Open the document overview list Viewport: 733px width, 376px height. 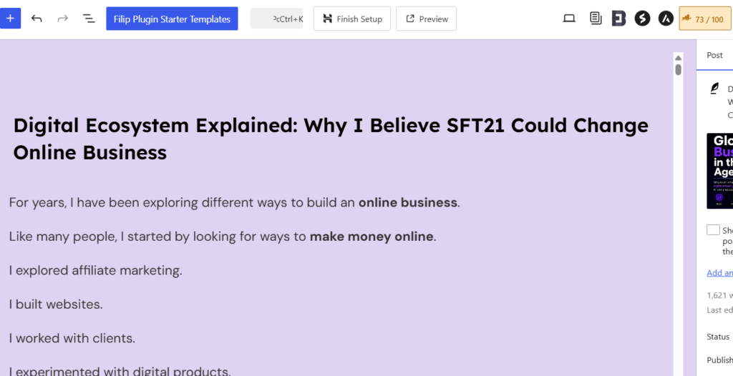click(88, 19)
